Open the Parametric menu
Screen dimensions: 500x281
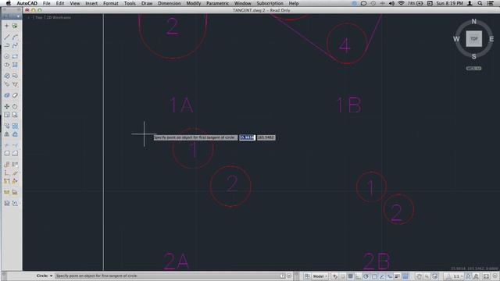(217, 3)
